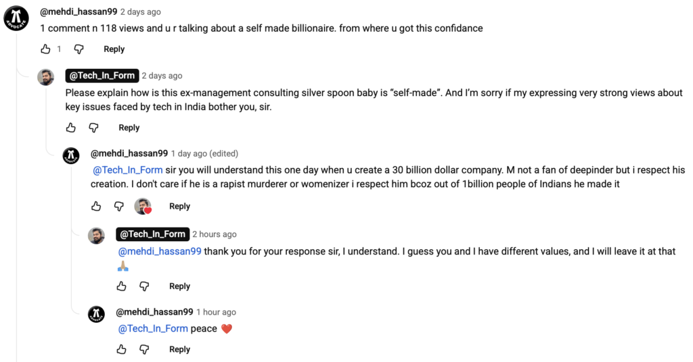Reply to the 'peace' comment

(179, 349)
